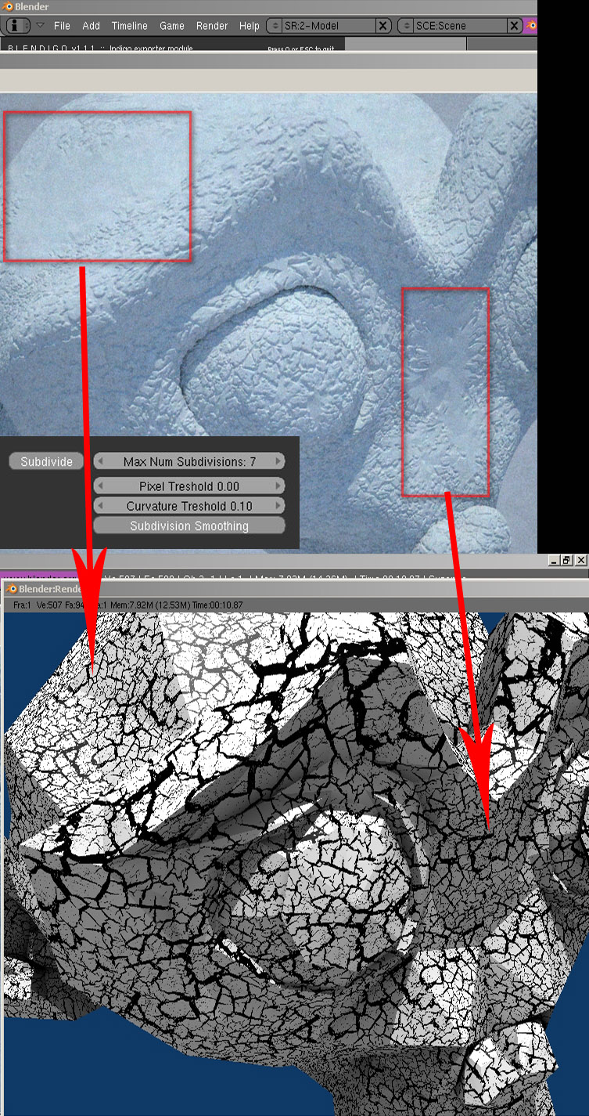This screenshot has width=589, height=1116.
Task: Open the Help menu
Action: (250, 26)
